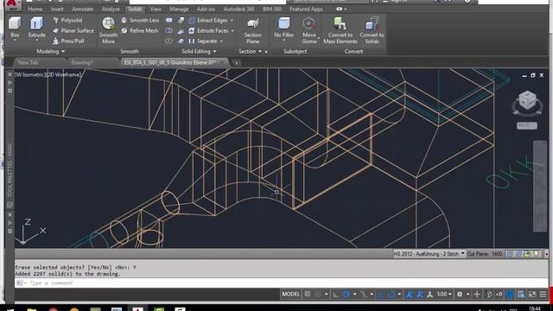Open the Manage ribbon tab
This screenshot has width=553, height=311.
(179, 10)
